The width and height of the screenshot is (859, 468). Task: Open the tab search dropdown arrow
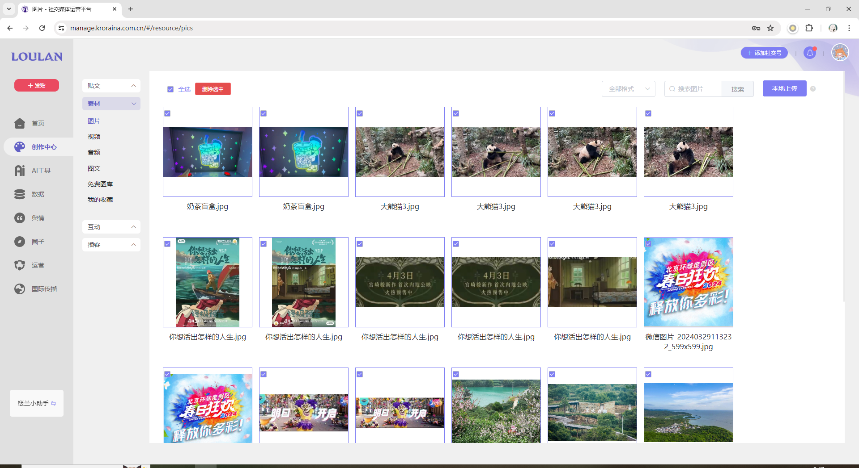pyautogui.click(x=9, y=9)
